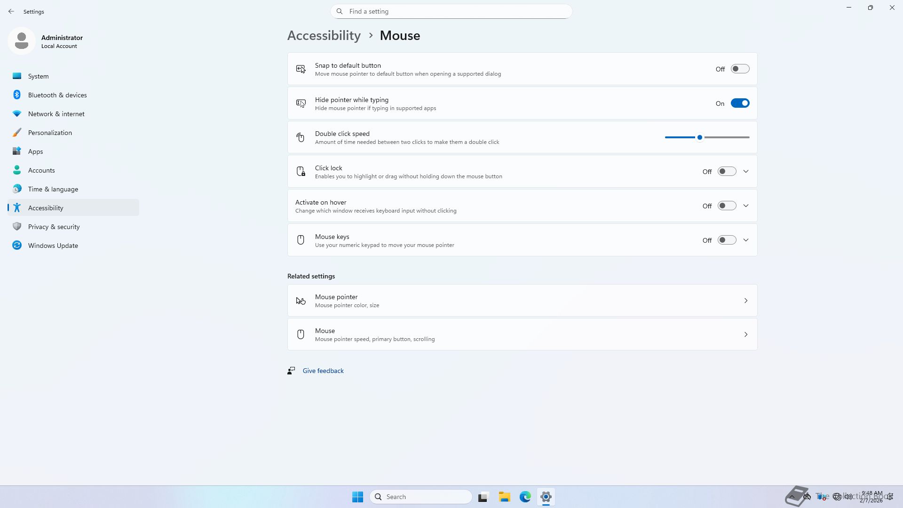Click the back arrow in Settings

point(11,11)
